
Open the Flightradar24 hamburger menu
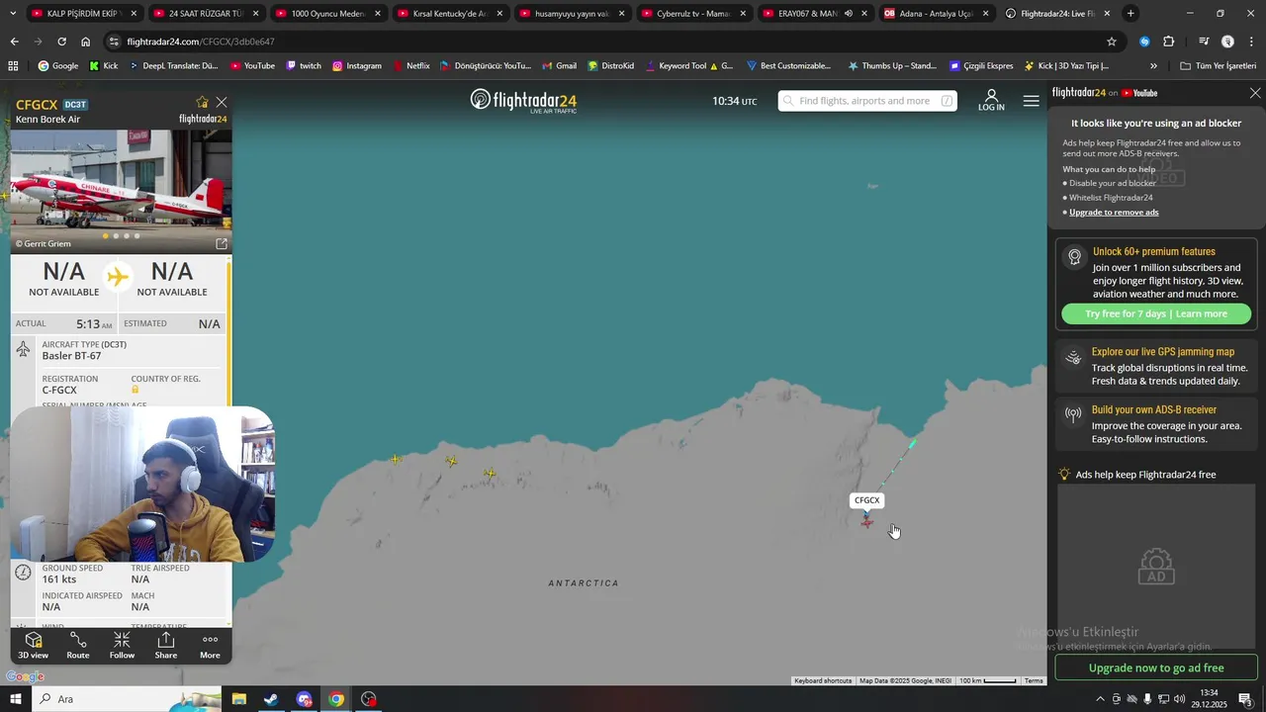point(1032,101)
